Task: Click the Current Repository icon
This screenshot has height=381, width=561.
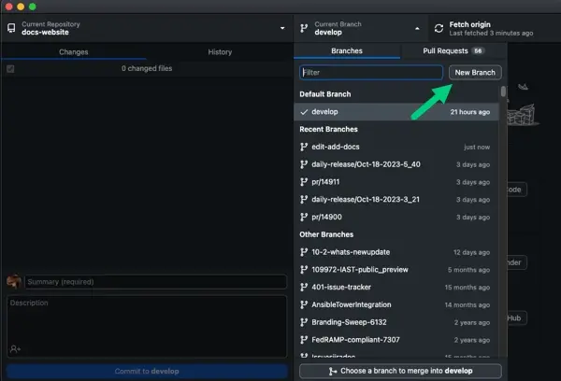Action: tap(11, 28)
